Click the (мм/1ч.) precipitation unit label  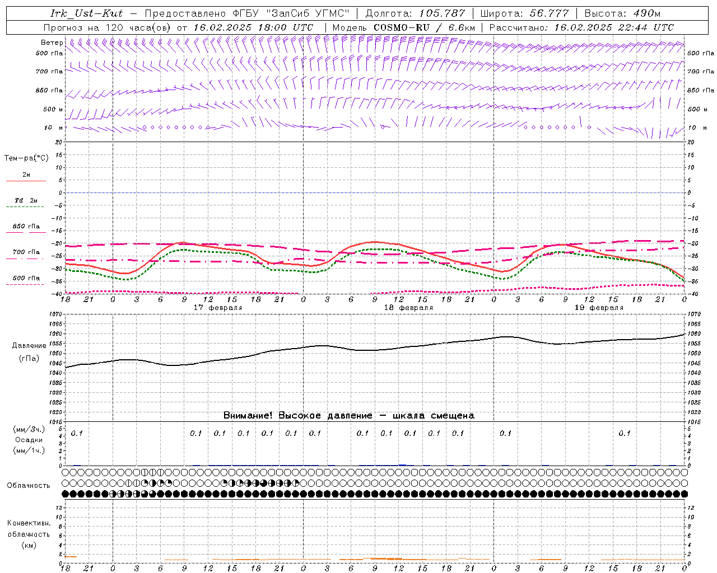point(29,450)
